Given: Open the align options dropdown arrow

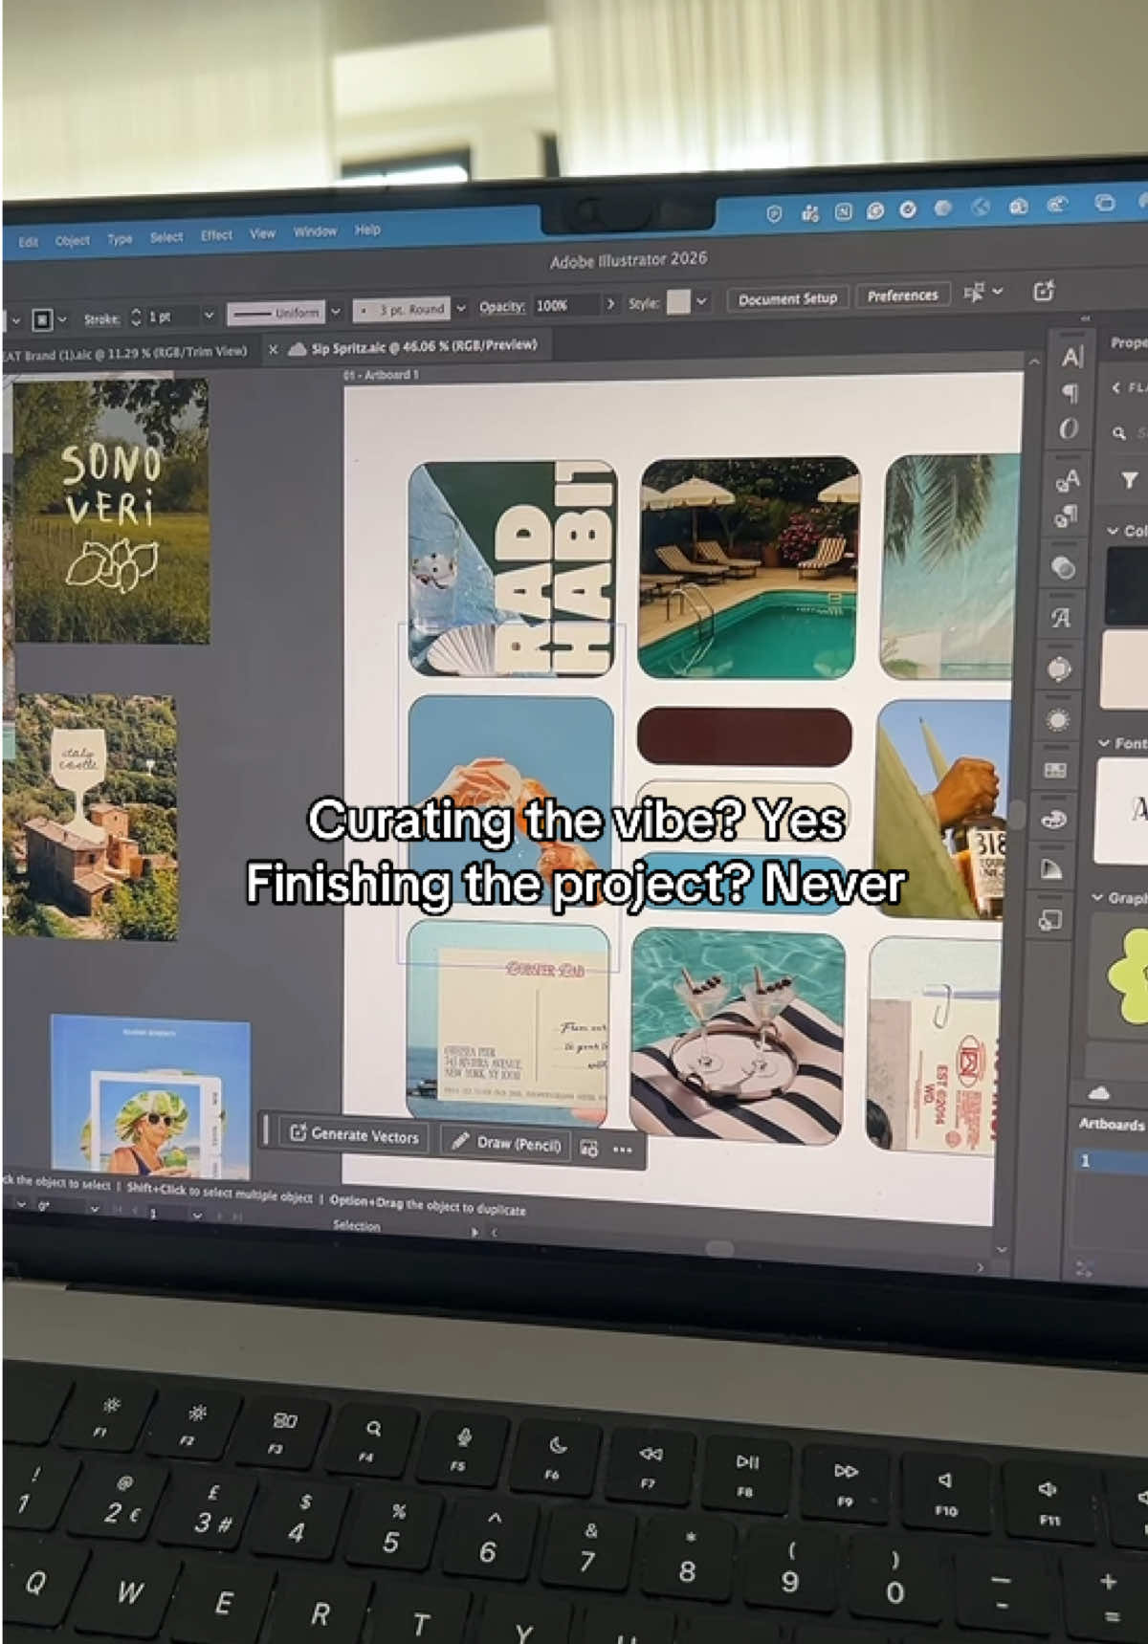Looking at the screenshot, I should tap(998, 292).
